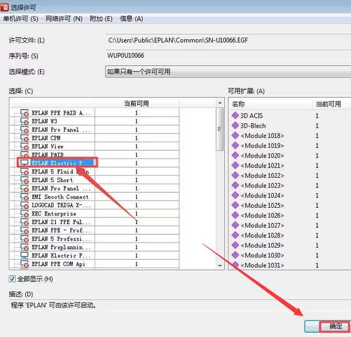Click the 许可文件 path field

229,40
